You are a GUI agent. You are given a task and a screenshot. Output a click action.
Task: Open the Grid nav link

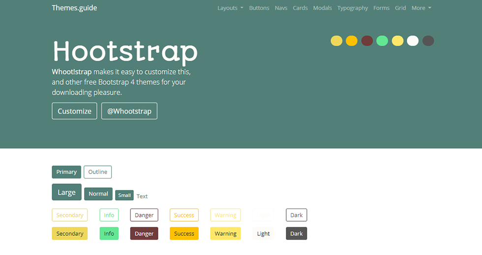pos(400,8)
